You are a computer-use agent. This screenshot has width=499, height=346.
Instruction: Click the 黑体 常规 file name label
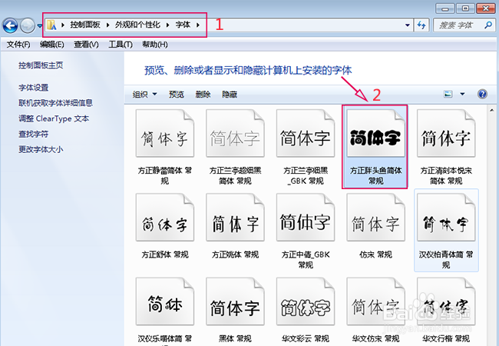click(235, 338)
